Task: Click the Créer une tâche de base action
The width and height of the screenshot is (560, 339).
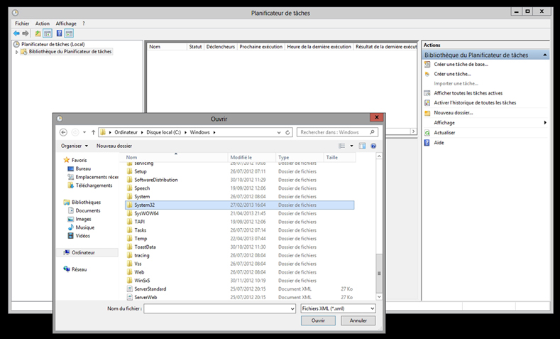Action: pyautogui.click(x=461, y=64)
